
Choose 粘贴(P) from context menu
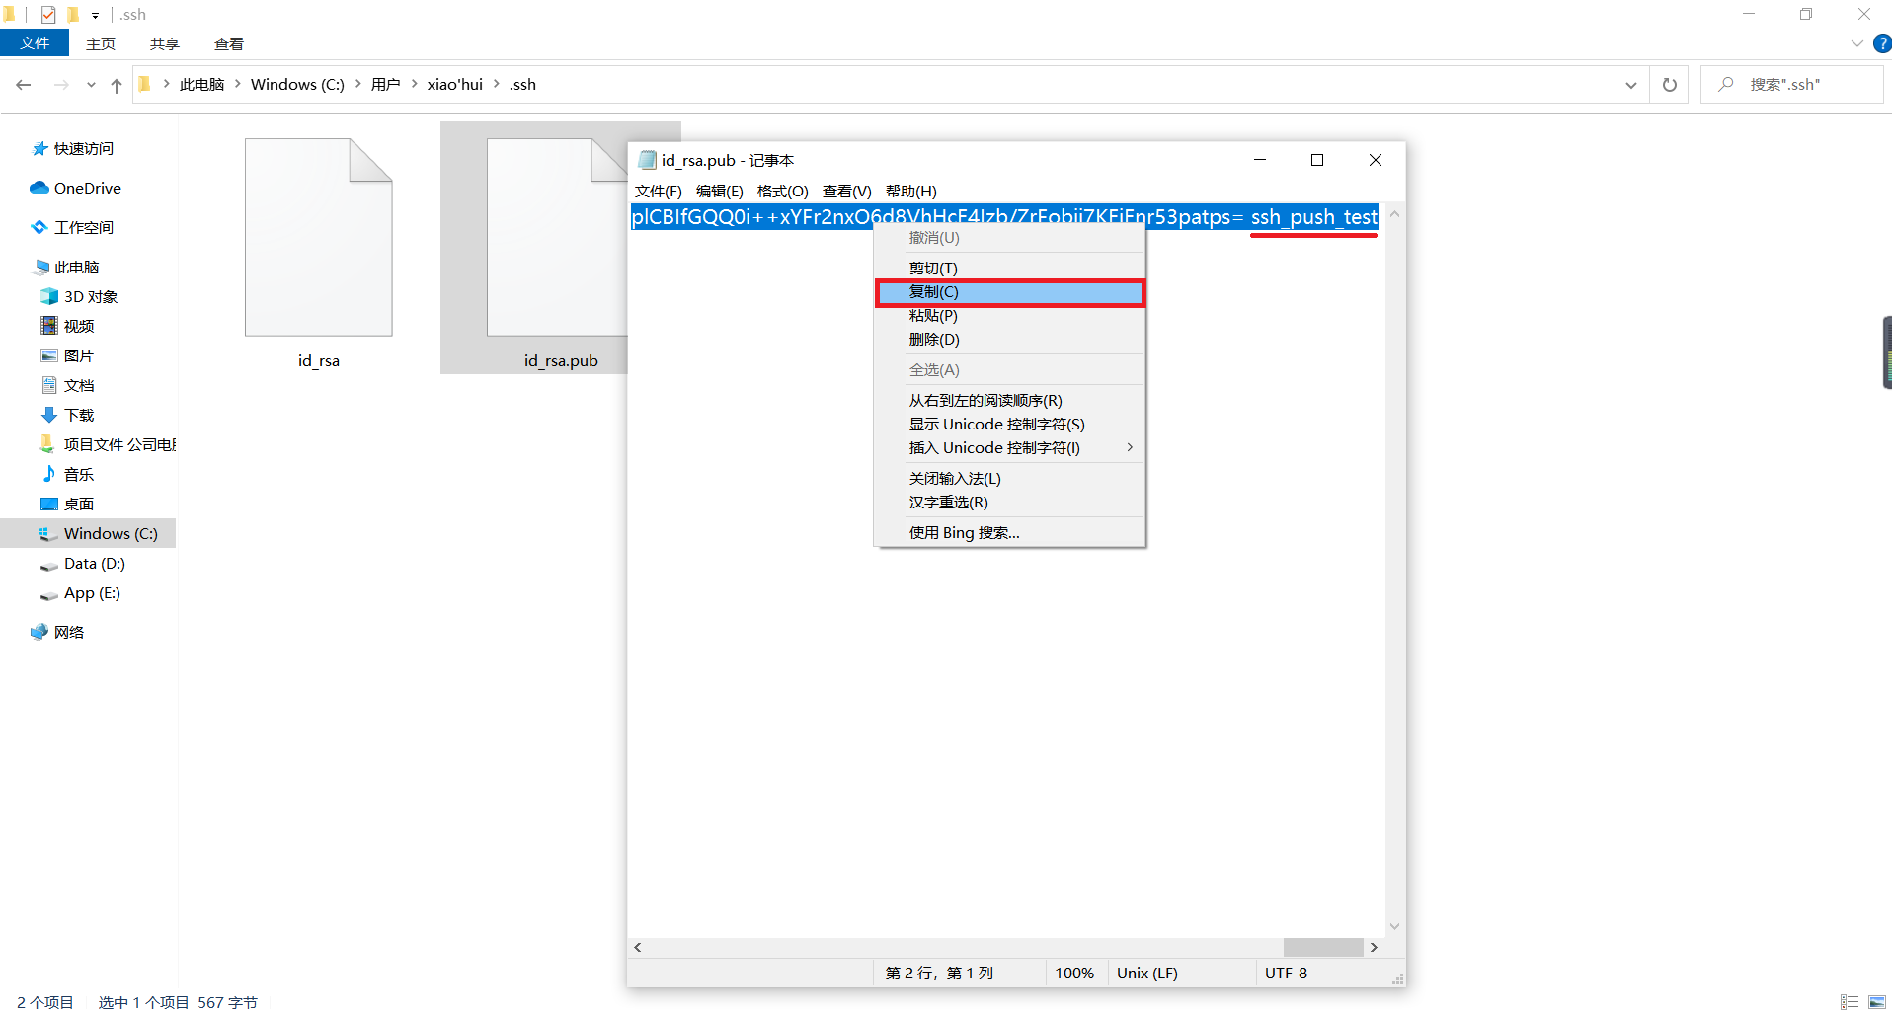[1010, 316]
